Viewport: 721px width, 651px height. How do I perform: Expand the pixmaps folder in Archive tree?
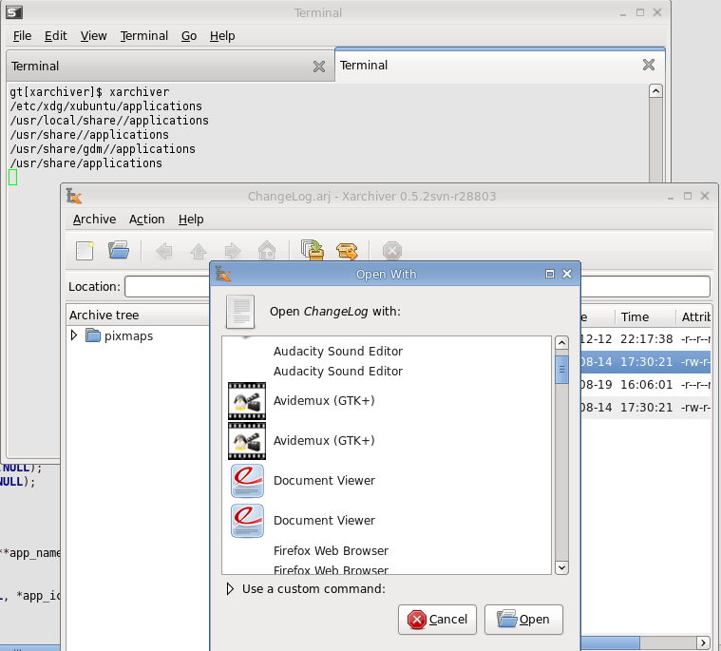tap(75, 335)
